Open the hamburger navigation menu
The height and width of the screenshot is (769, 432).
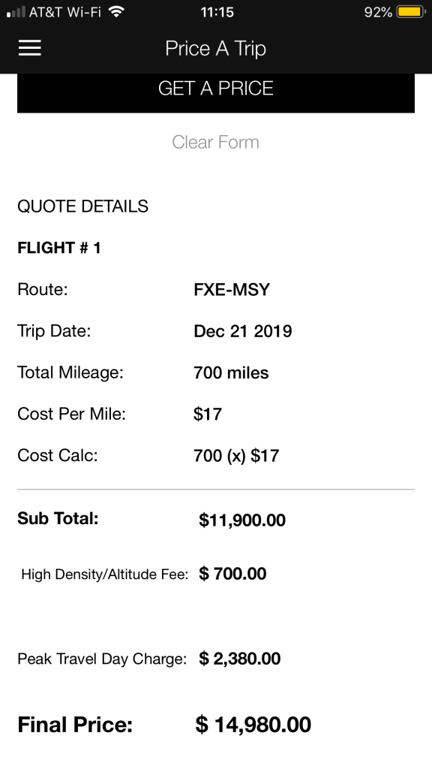point(29,47)
